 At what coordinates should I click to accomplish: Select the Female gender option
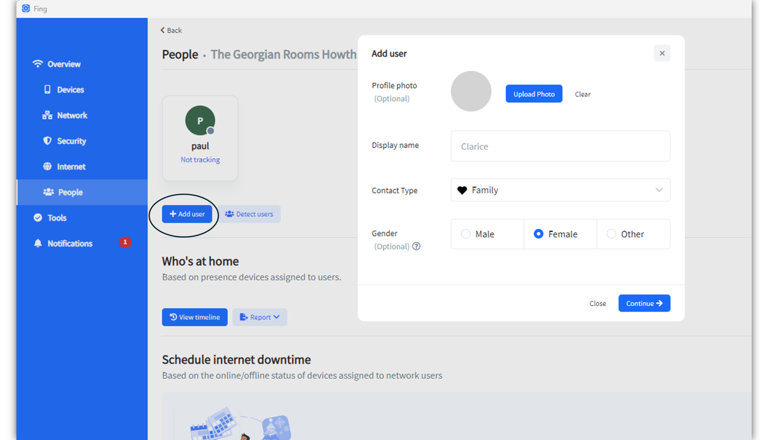538,234
